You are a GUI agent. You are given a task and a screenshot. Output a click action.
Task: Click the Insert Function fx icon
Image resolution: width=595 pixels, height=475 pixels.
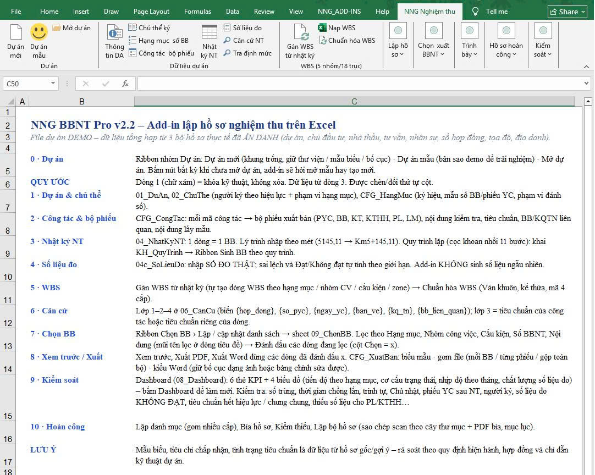point(125,84)
